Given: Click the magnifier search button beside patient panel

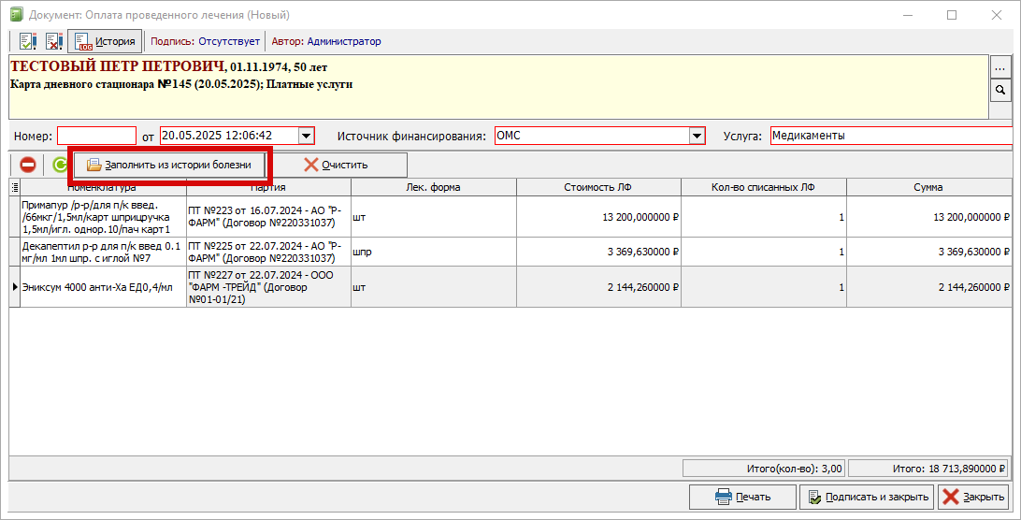Looking at the screenshot, I should (x=1000, y=91).
